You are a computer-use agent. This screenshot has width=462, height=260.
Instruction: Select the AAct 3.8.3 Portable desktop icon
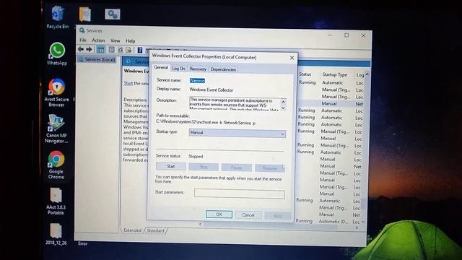(56, 201)
